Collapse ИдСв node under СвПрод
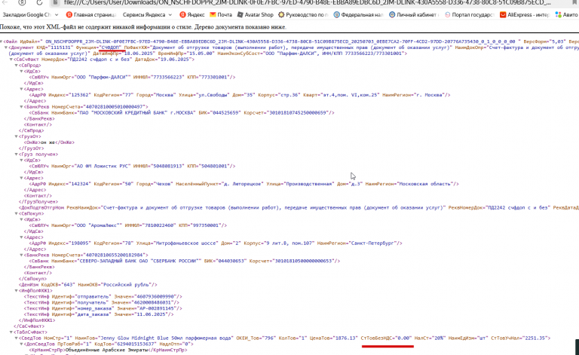579x355 pixels. (x=21, y=71)
